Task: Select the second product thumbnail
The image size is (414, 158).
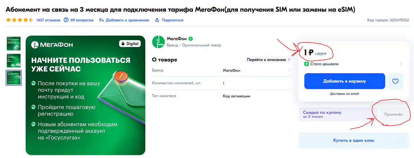Action: point(14,61)
